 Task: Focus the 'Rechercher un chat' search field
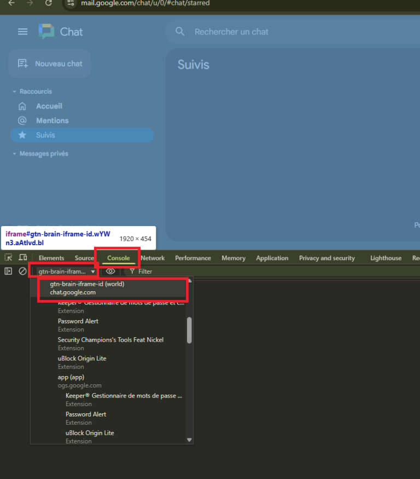293,31
